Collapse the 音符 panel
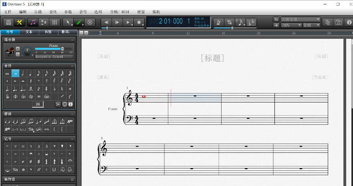 [72, 66]
